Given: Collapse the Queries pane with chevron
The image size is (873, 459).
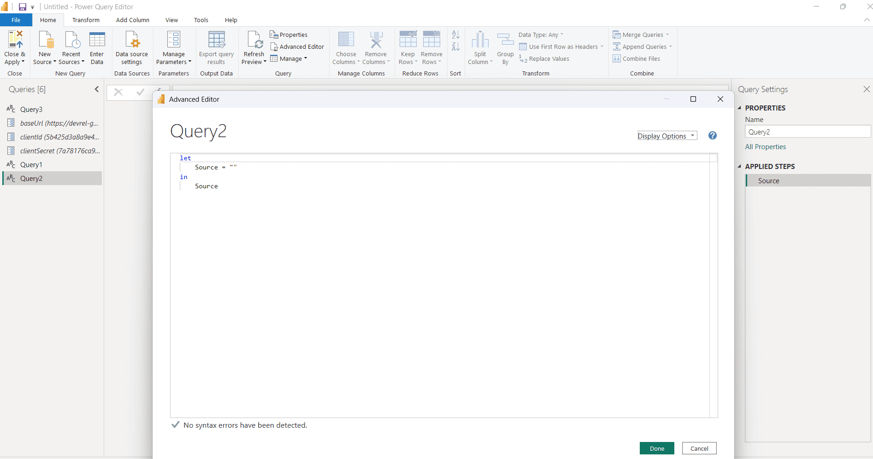Looking at the screenshot, I should pos(97,89).
